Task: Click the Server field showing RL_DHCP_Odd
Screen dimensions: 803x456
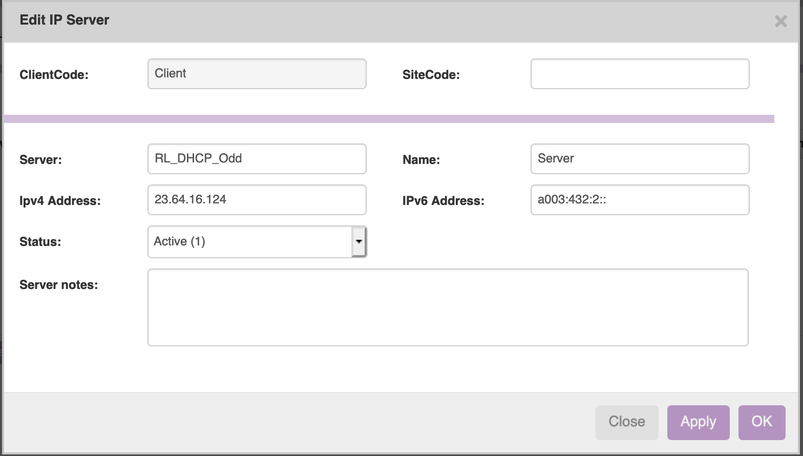Action: (257, 159)
